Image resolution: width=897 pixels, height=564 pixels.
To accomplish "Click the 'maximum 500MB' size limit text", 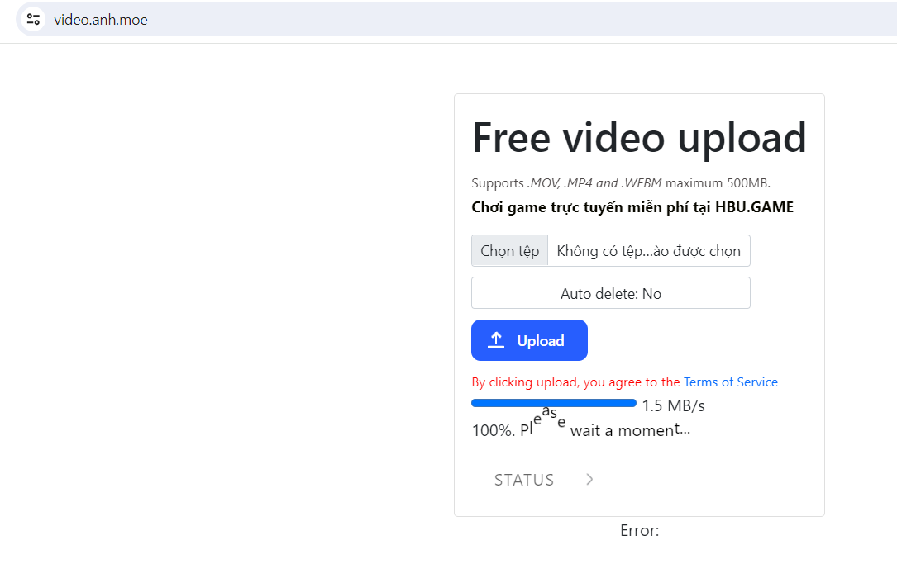I will click(x=718, y=183).
